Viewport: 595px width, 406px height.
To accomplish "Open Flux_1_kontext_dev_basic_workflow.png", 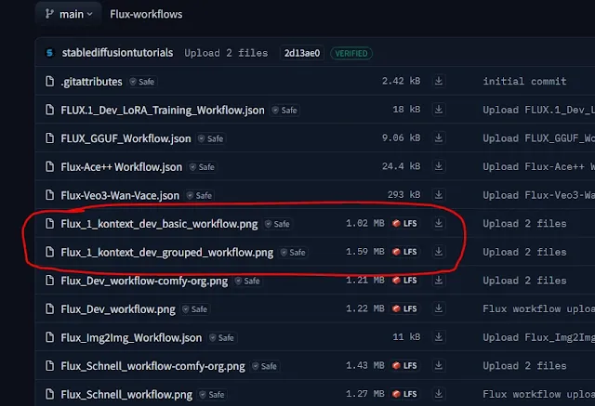I will point(159,224).
